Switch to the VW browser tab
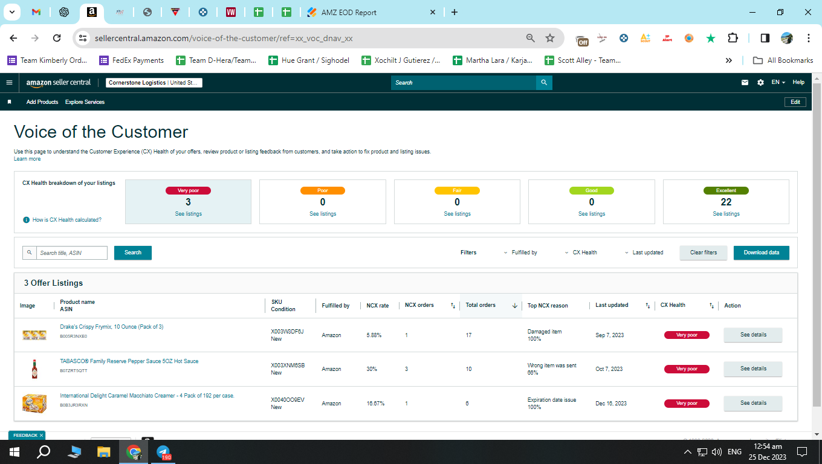 click(x=231, y=12)
